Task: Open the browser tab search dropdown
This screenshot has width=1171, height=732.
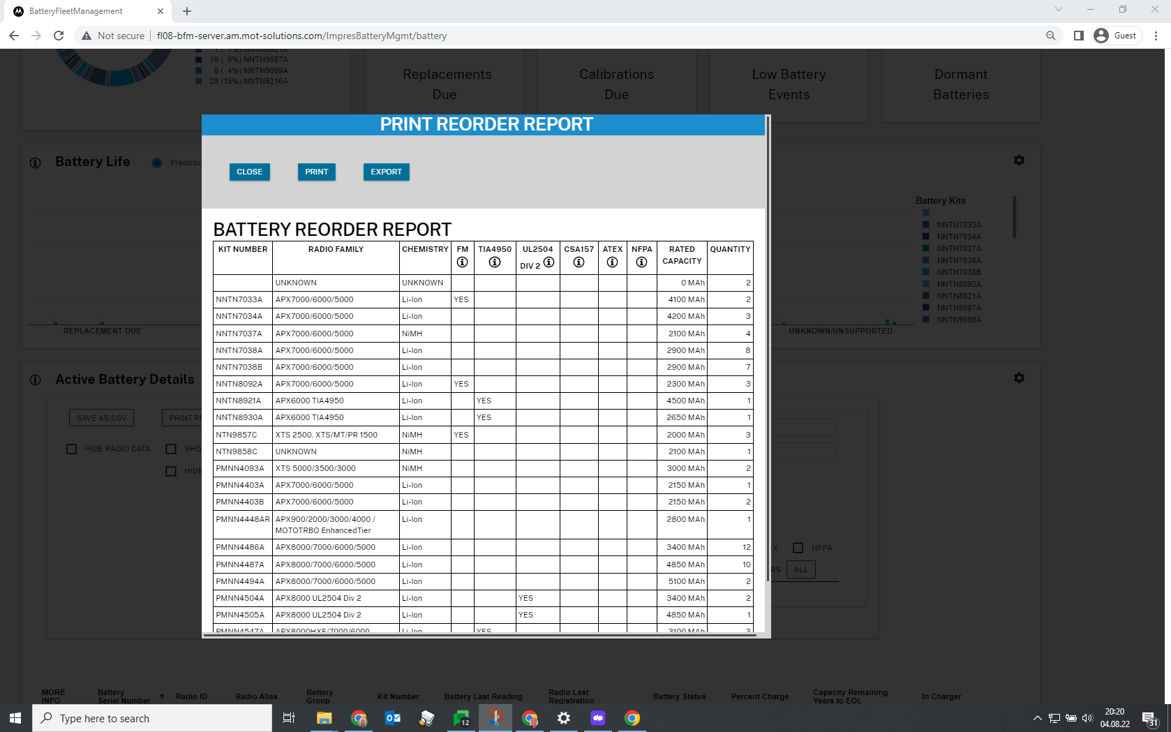Action: pyautogui.click(x=1058, y=10)
